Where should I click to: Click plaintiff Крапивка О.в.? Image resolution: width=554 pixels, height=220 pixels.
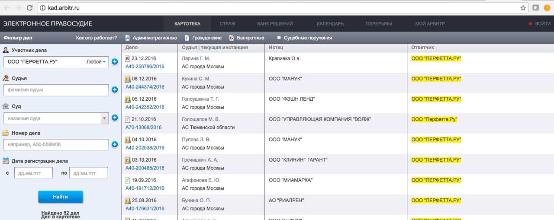pos(284,58)
